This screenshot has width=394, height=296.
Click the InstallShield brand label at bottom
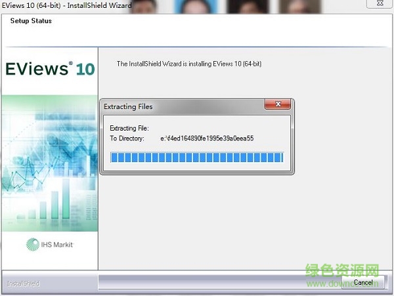pos(24,284)
